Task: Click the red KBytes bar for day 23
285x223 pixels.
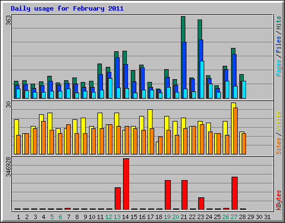Action: [x=201, y=203]
